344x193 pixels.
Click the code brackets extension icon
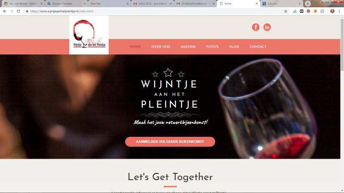[x=302, y=11]
